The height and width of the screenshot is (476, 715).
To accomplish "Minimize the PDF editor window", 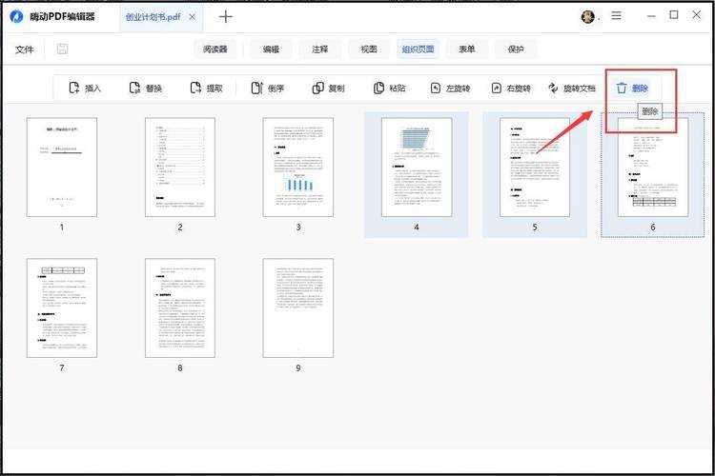I will click(x=651, y=16).
